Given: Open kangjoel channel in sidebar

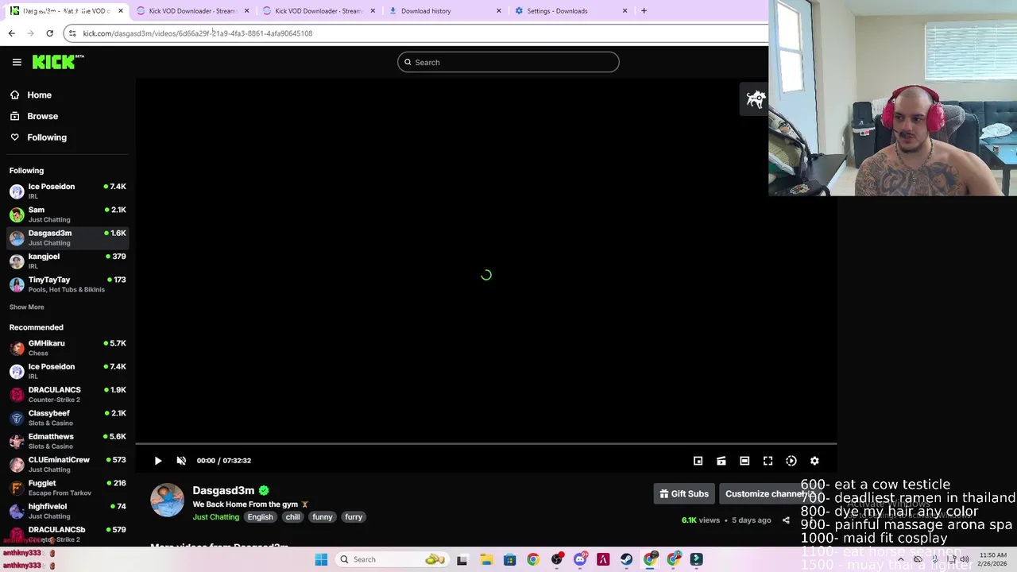Looking at the screenshot, I should tap(68, 261).
